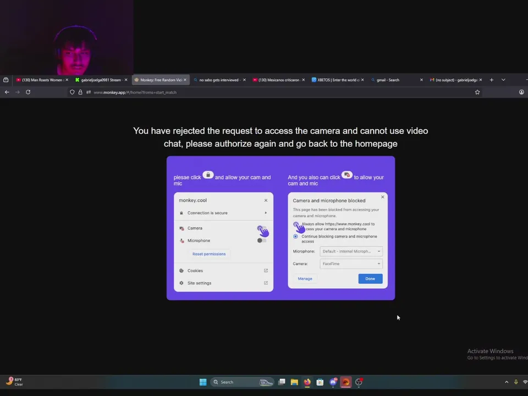Open the Microphone device dropdown

(351, 251)
